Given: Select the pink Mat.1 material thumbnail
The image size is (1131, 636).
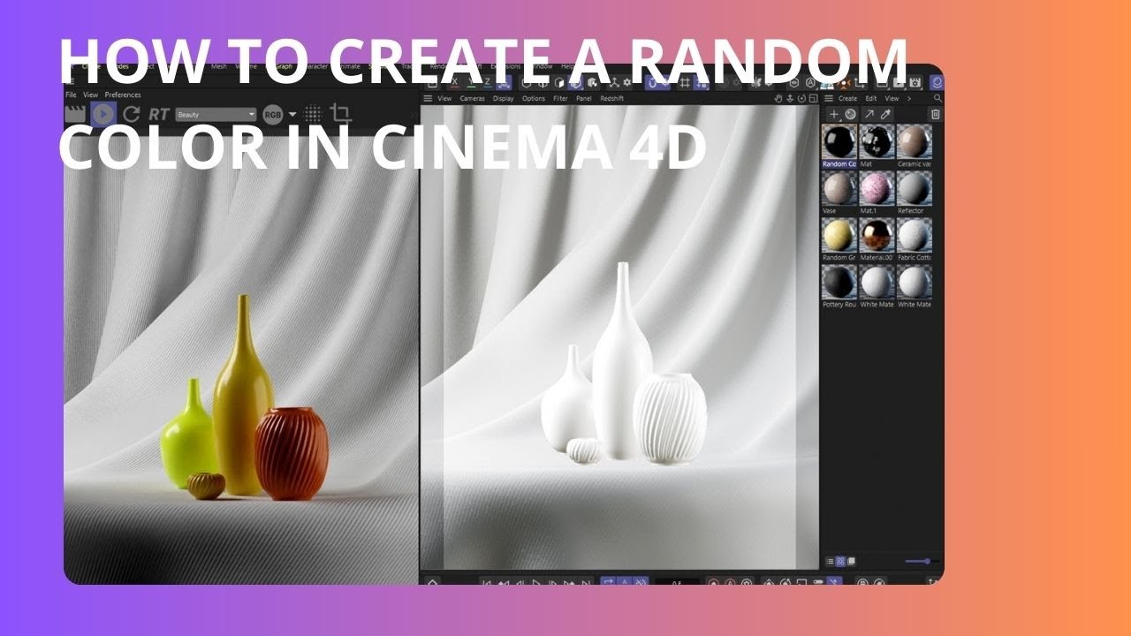Looking at the screenshot, I should tap(877, 188).
